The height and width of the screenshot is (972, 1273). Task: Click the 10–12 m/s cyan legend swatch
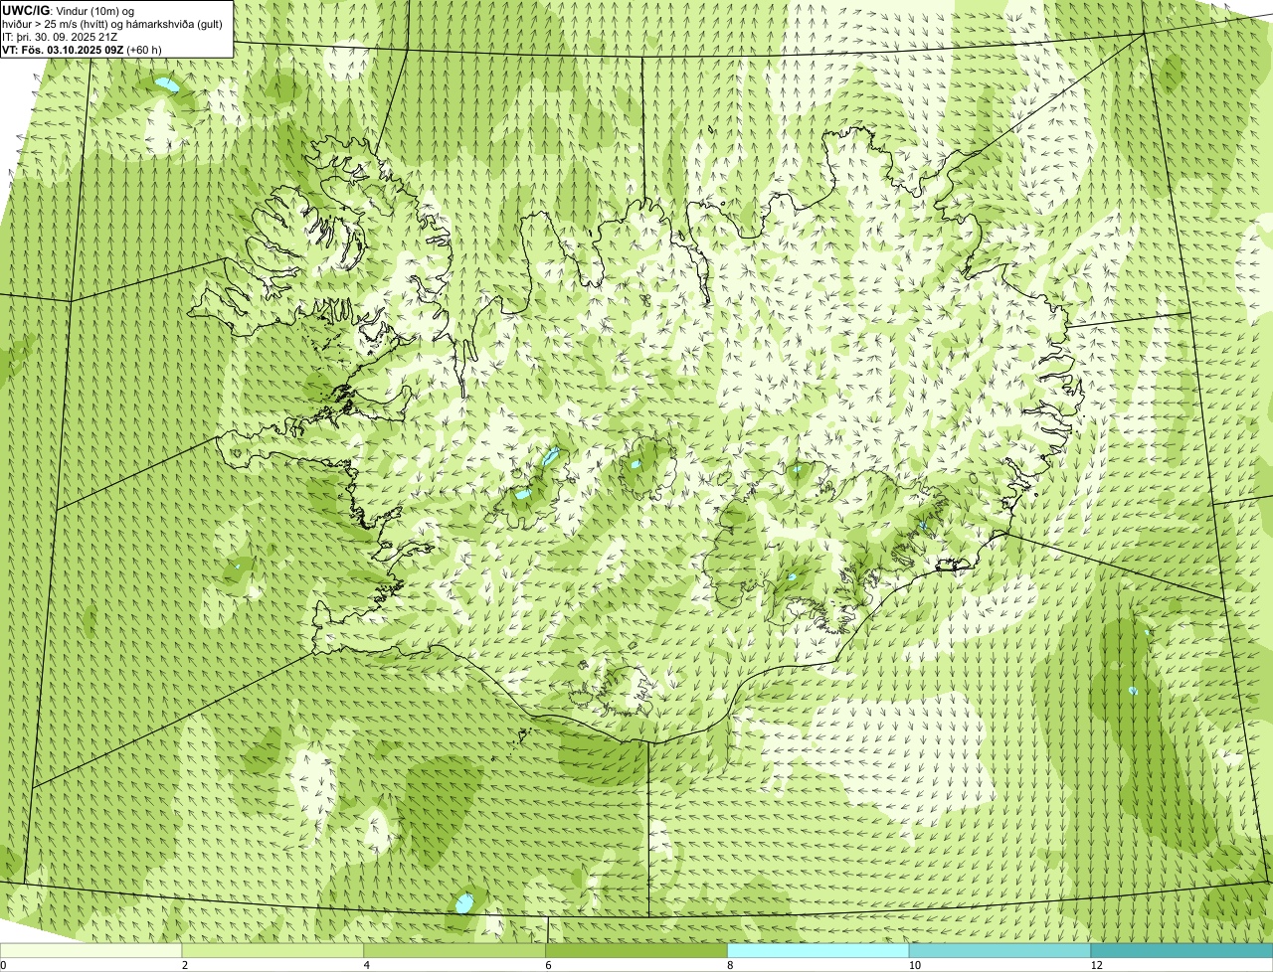pyautogui.click(x=1000, y=951)
